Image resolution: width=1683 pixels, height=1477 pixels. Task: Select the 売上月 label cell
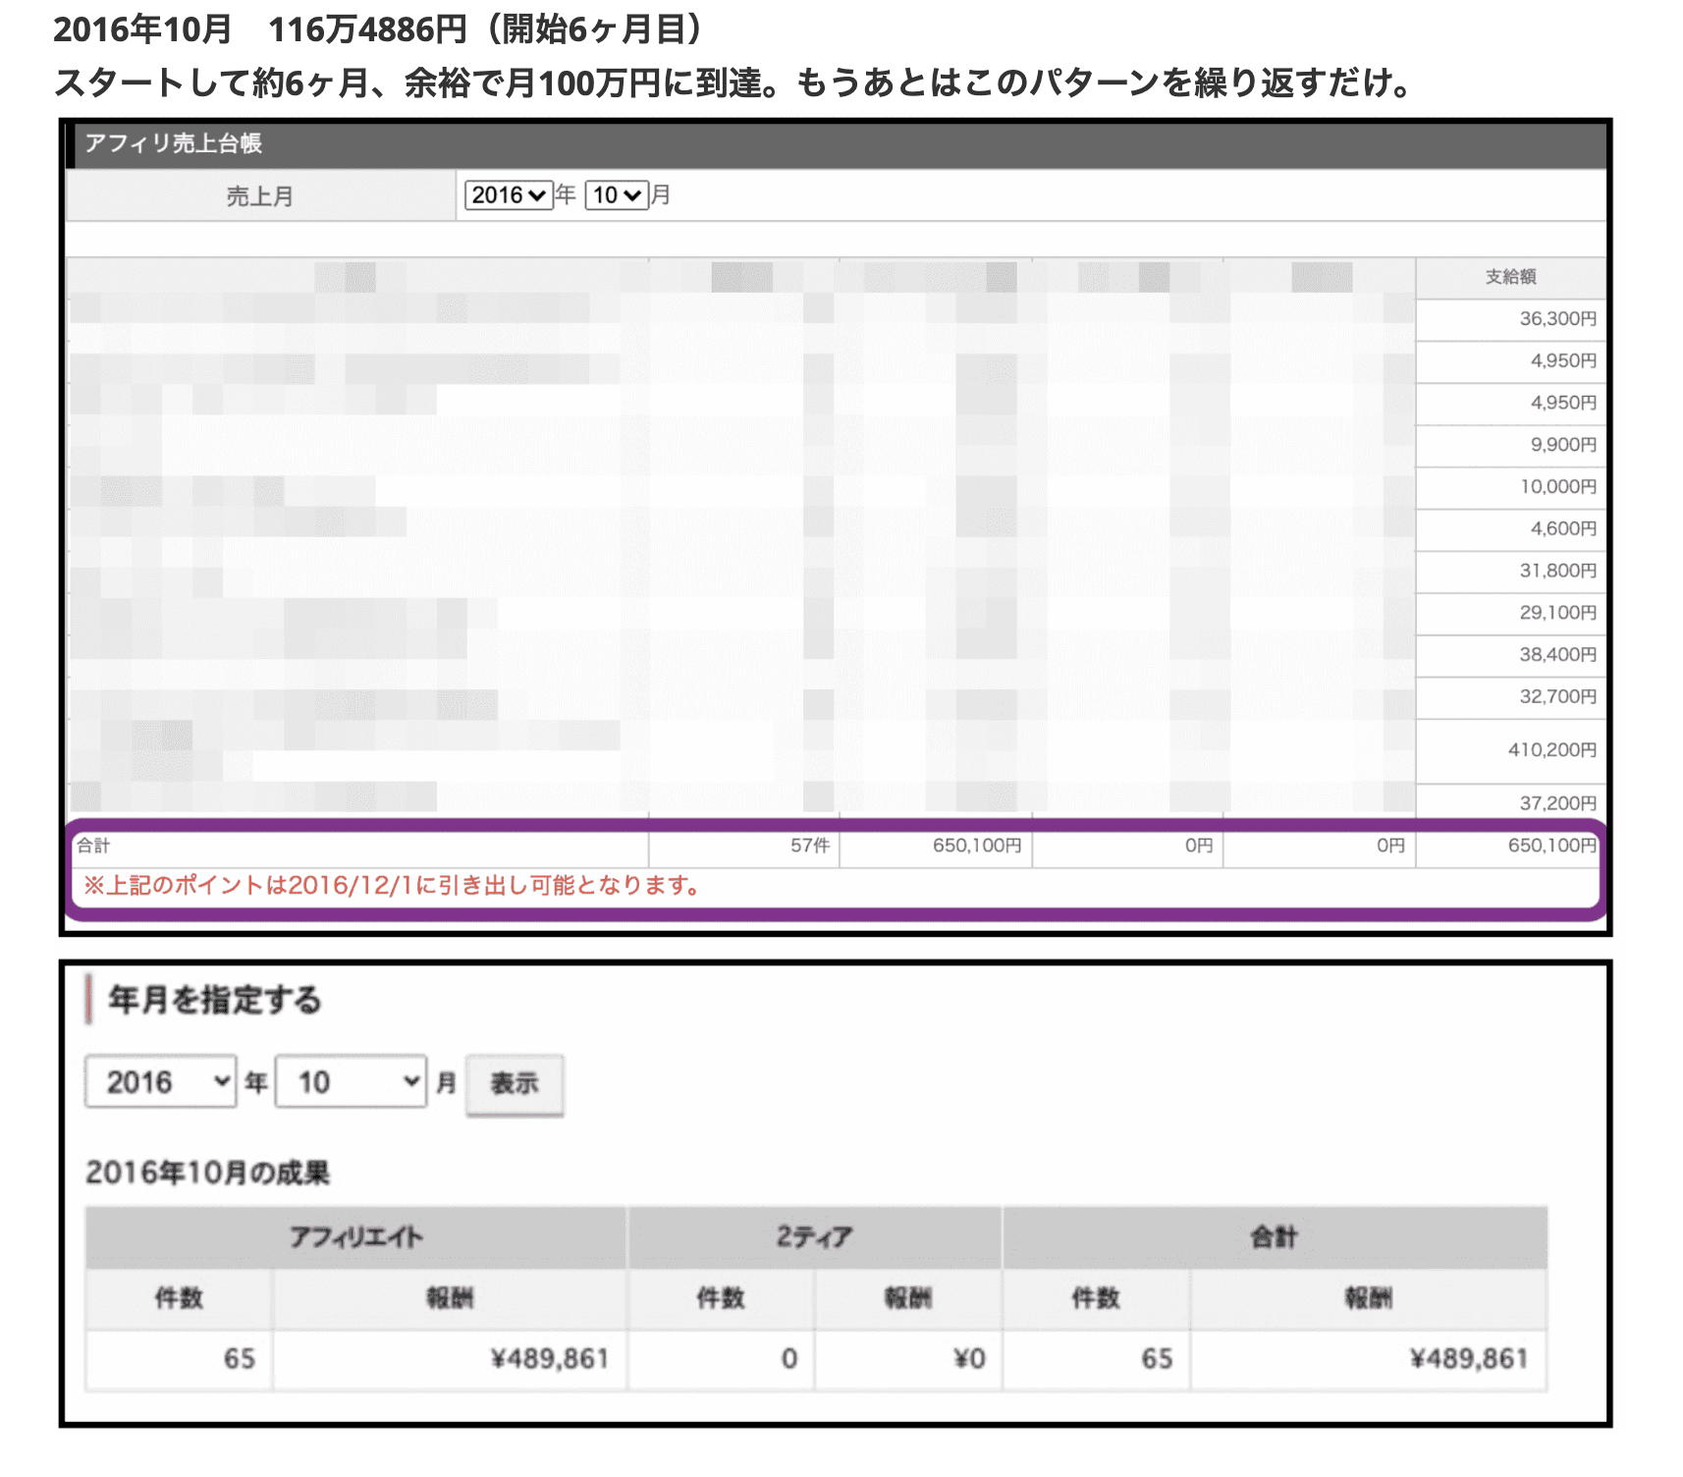(x=260, y=196)
